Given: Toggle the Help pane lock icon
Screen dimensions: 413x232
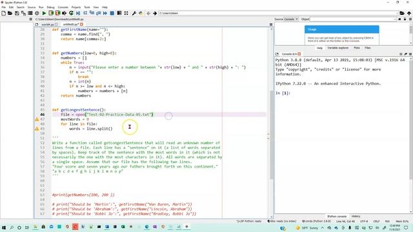Looking at the screenshot, I should click(405, 19).
